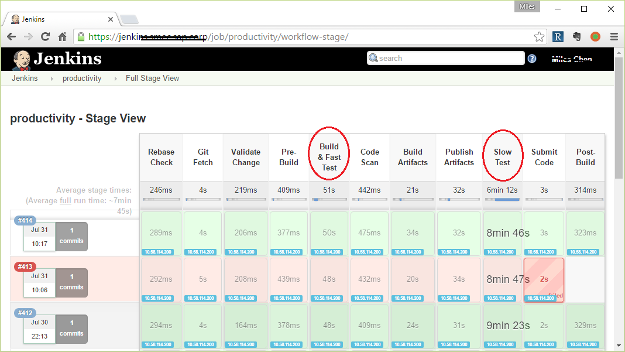Click Code Scan 475ms cell

369,234
